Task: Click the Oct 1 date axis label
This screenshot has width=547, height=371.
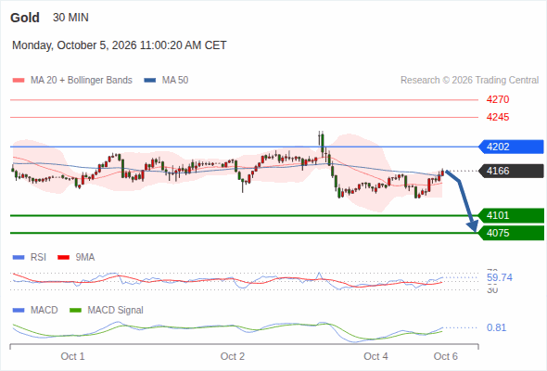Action: click(x=72, y=356)
